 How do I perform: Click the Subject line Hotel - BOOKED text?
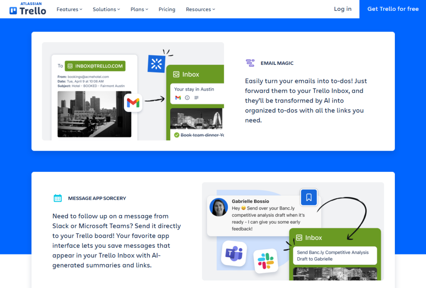pos(91,86)
